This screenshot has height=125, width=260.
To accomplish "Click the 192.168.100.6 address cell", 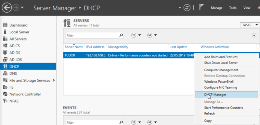I will 96,55.
